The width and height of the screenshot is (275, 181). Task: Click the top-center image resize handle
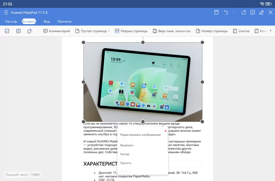click(143, 42)
